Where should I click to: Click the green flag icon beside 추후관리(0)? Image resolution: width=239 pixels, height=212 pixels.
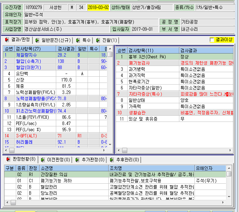[x=112, y=160]
